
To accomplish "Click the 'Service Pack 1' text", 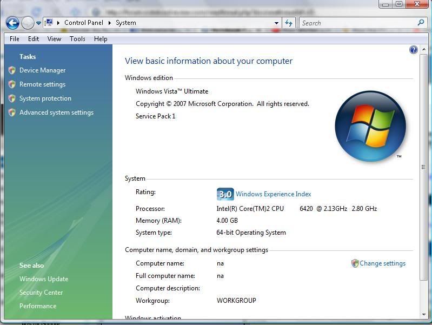I will click(155, 116).
